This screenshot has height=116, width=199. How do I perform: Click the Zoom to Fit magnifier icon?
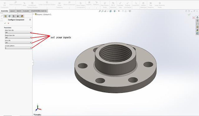click(100, 11)
